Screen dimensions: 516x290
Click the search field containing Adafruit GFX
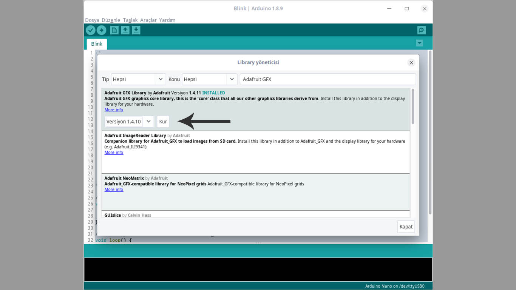pos(328,79)
